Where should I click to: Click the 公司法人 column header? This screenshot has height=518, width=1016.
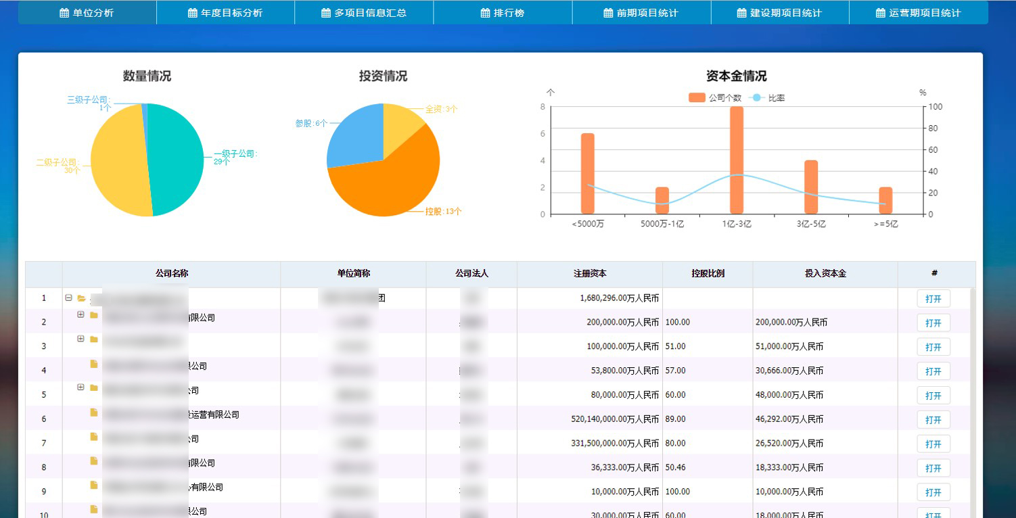(x=471, y=274)
